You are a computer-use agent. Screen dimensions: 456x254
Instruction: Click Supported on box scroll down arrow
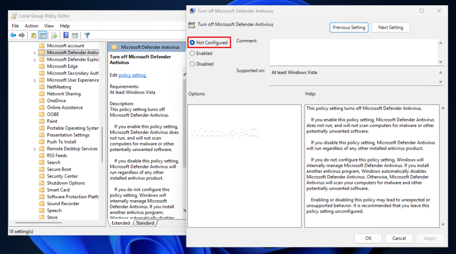point(440,82)
